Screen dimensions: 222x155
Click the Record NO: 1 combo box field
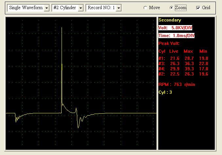point(104,8)
